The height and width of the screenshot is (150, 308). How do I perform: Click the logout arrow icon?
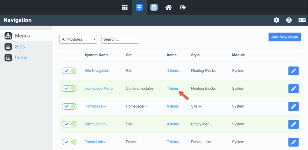click(183, 7)
